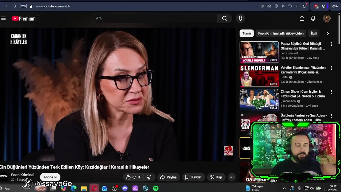Toggle the browser VPN badge
The height and width of the screenshot is (192, 341).
point(23,6)
